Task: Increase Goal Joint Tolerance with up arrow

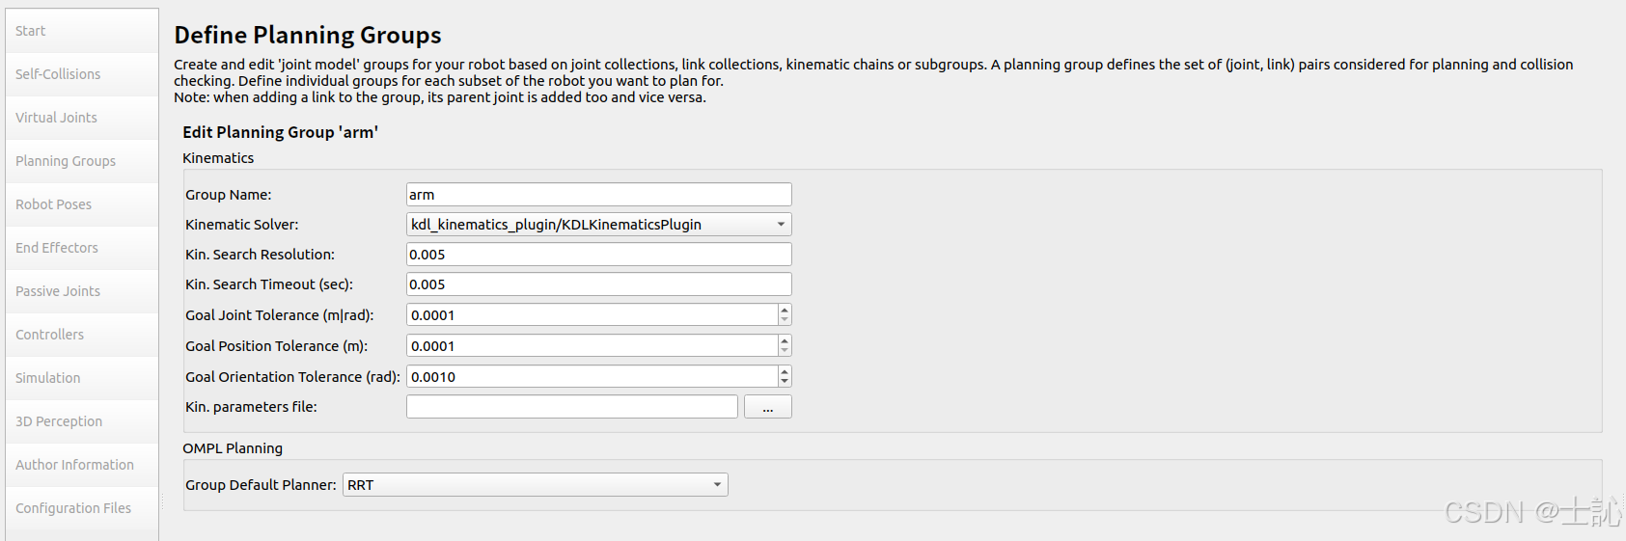Action: coord(785,310)
